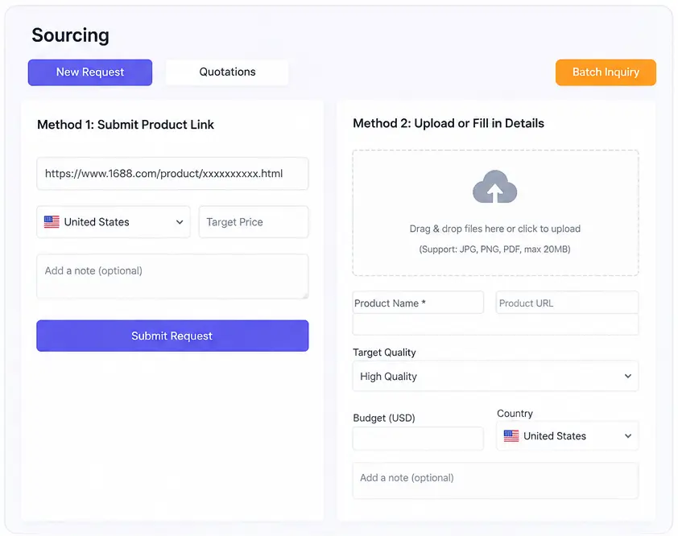
Task: Click the US flag icon in the Country dropdown
Action: point(511,435)
